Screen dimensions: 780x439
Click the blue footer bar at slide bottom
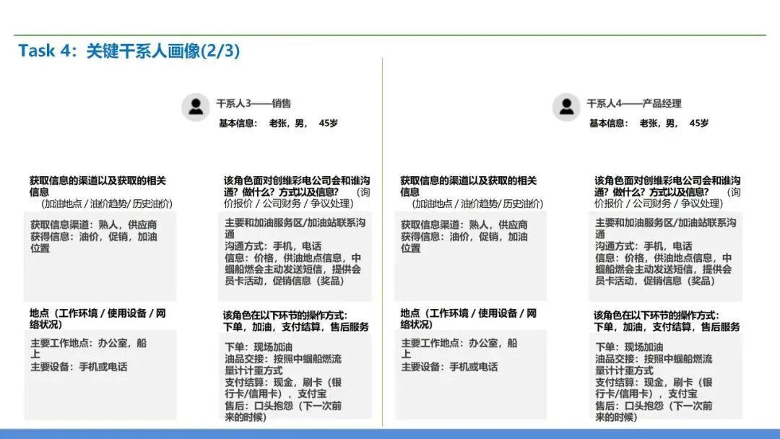pos(390,433)
